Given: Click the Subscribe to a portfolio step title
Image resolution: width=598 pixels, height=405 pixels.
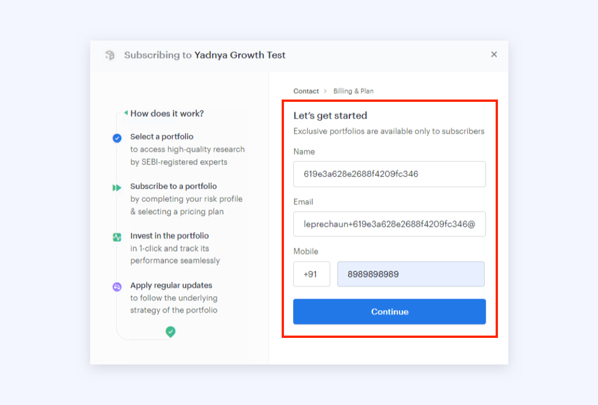Looking at the screenshot, I should (174, 186).
